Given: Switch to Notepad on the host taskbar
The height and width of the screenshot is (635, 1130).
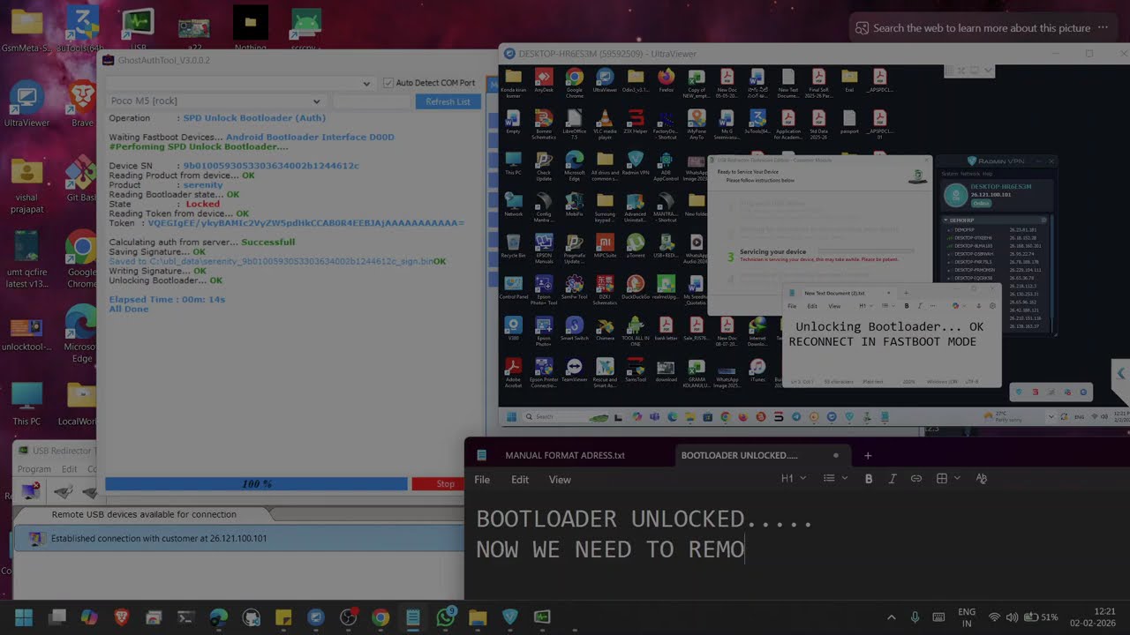Looking at the screenshot, I should 413,617.
